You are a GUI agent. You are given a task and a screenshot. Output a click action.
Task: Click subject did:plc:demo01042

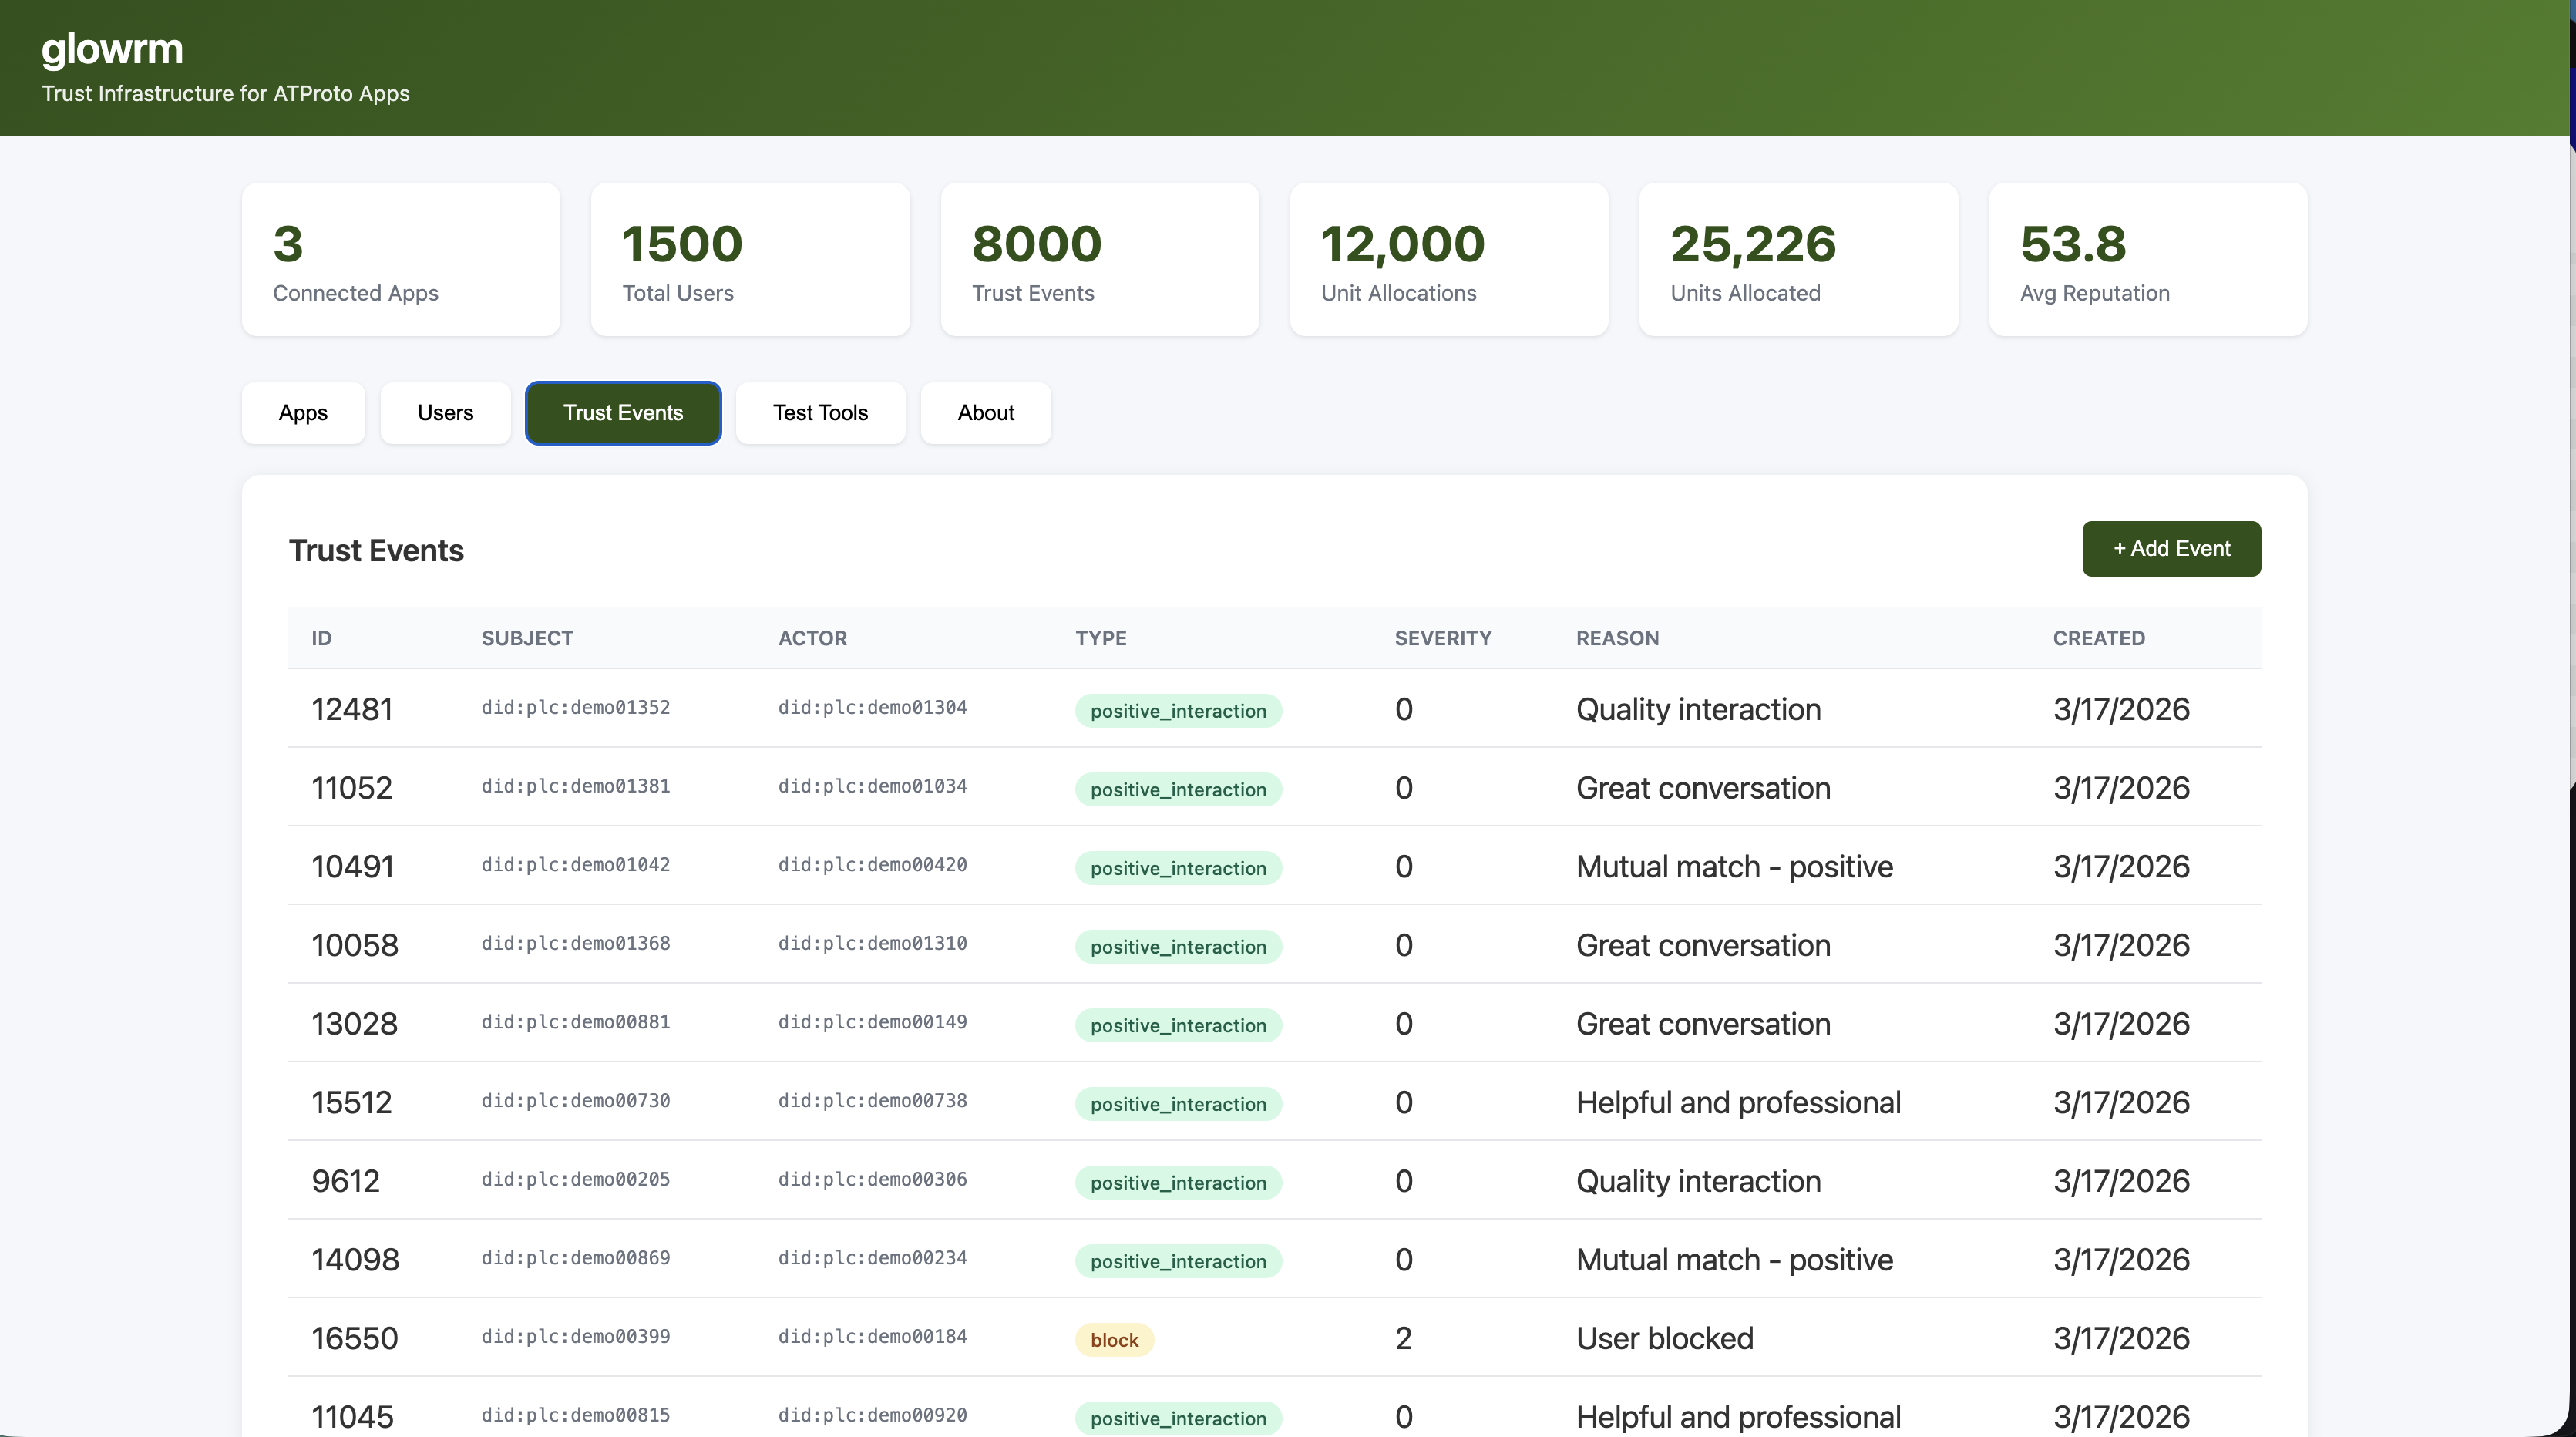[x=576, y=865]
